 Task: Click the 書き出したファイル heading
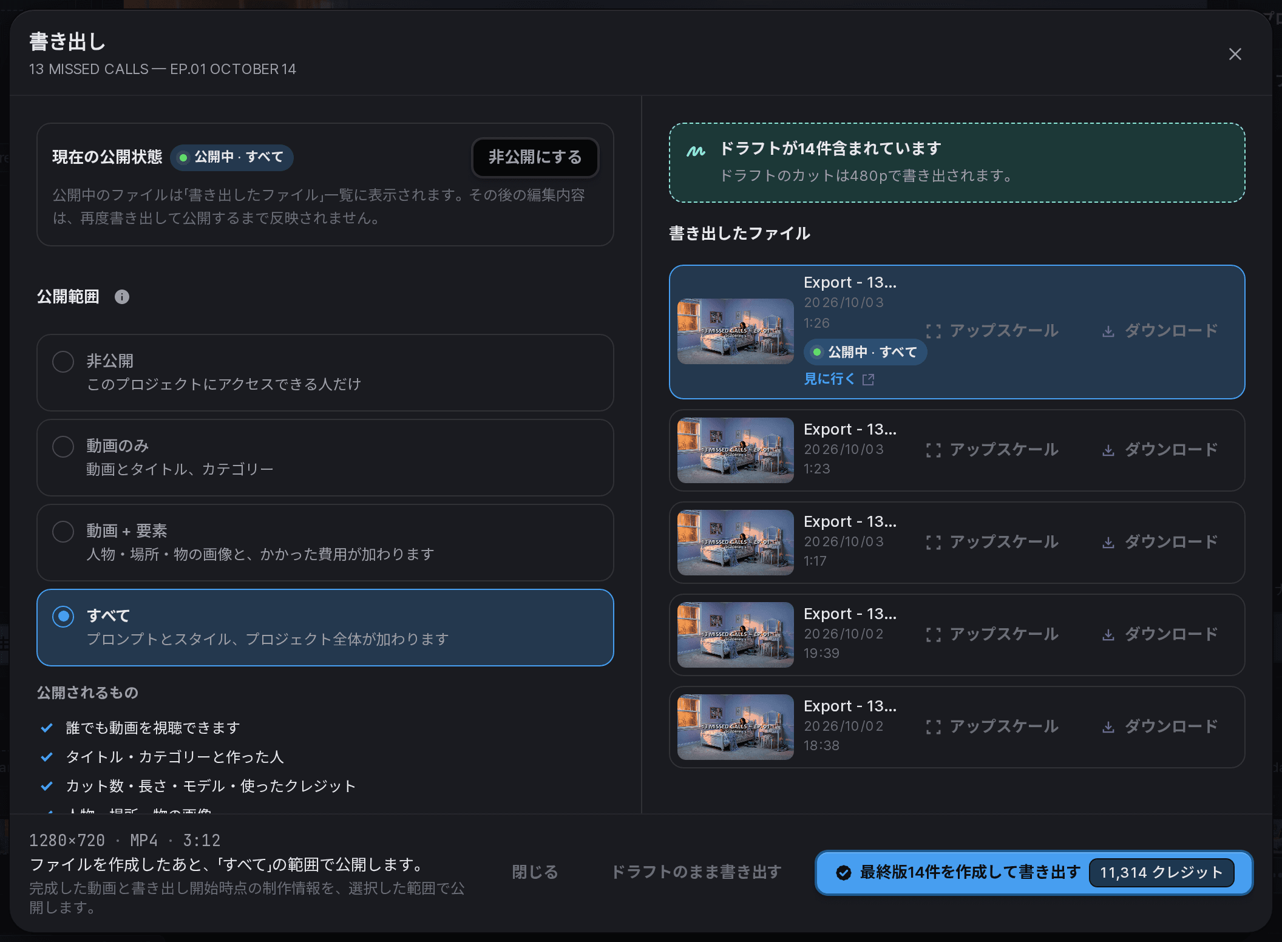pos(739,234)
